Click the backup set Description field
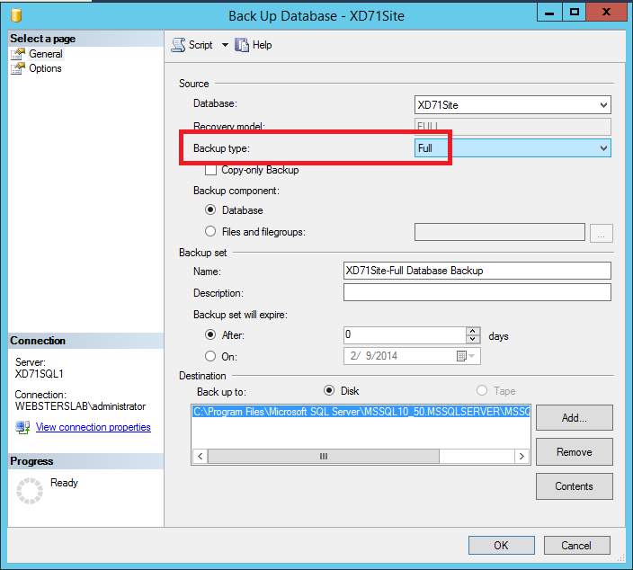 pyautogui.click(x=477, y=293)
